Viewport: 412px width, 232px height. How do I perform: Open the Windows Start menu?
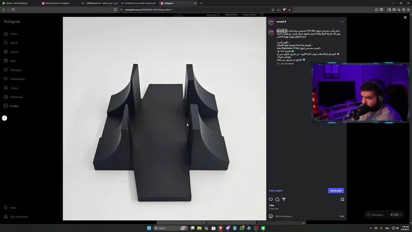tap(149, 228)
